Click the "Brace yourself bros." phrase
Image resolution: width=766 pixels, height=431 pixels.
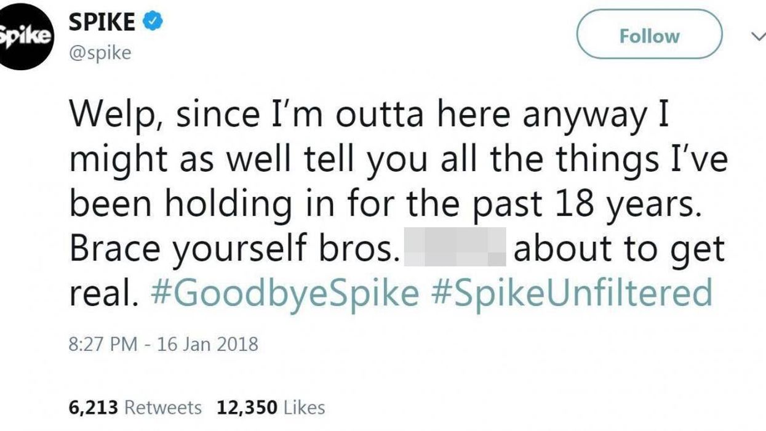coord(231,249)
